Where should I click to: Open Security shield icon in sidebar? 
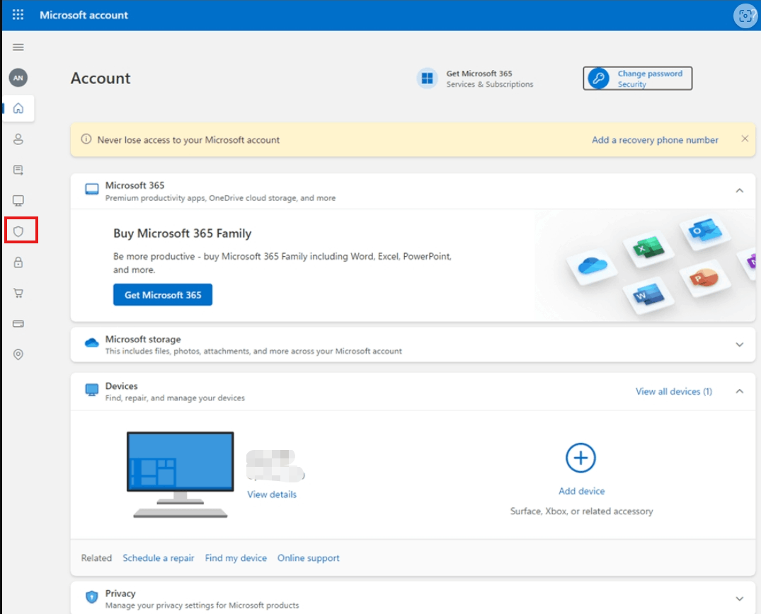(18, 231)
